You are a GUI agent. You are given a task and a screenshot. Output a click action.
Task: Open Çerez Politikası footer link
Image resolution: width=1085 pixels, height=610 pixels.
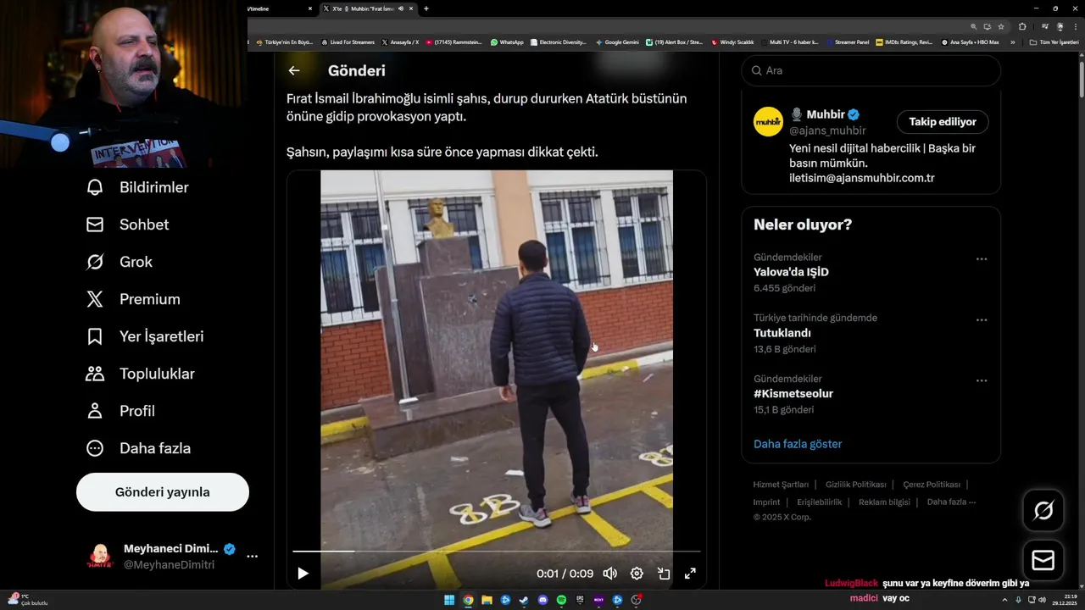coord(932,485)
